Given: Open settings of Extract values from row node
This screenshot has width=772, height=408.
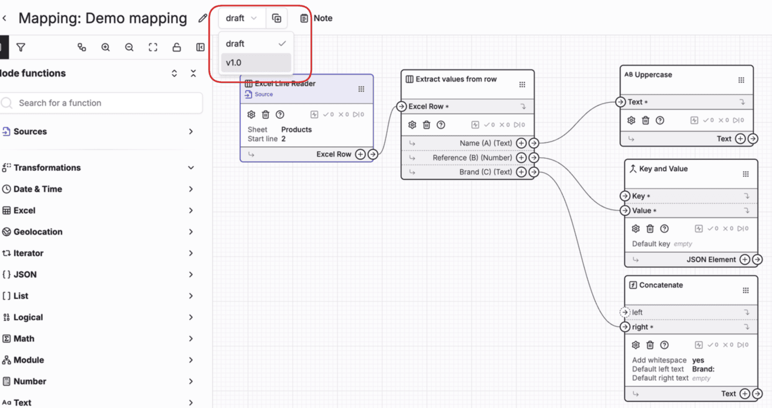Looking at the screenshot, I should [412, 125].
